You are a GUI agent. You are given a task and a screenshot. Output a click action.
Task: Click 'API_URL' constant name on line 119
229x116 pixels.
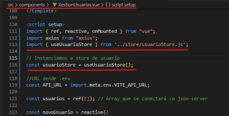pyautogui.click(x=52, y=85)
